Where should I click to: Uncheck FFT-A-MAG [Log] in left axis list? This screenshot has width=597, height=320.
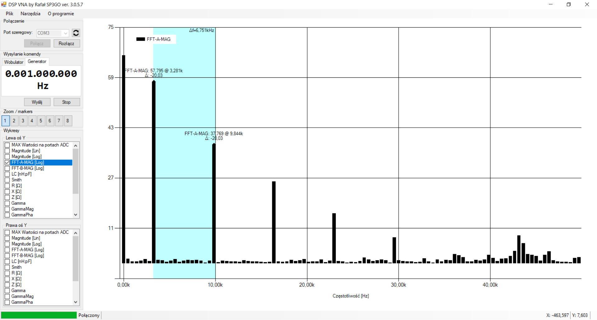click(x=7, y=162)
